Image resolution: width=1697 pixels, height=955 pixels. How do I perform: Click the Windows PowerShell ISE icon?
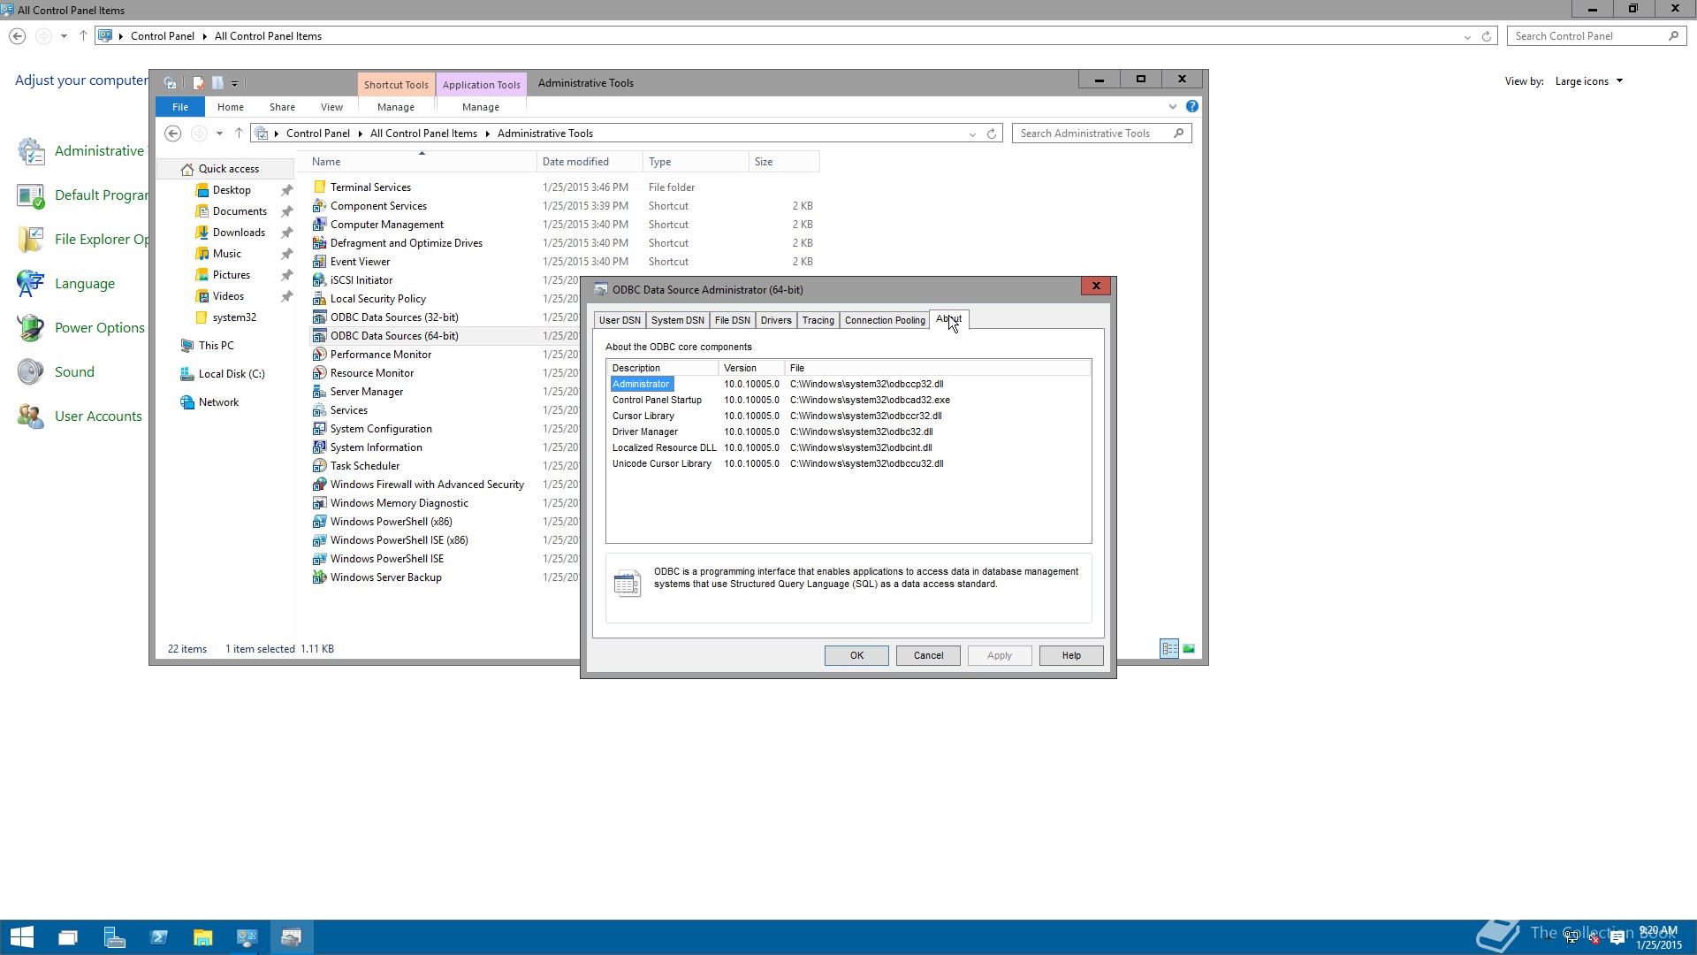coord(320,559)
